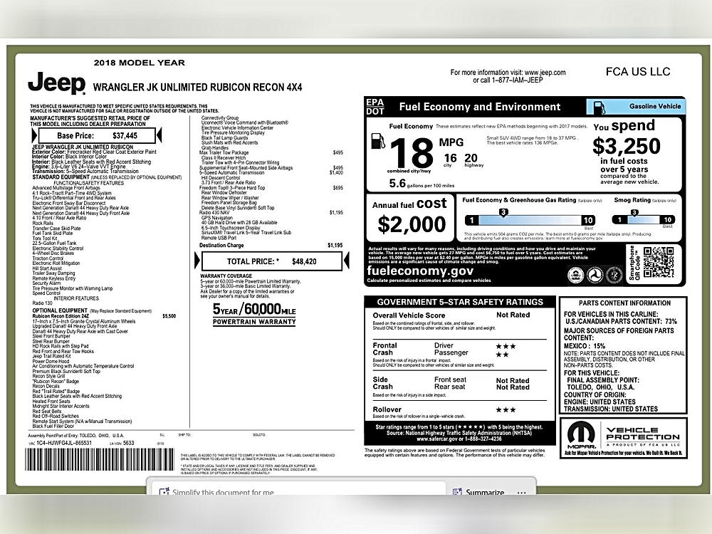
Task: Open the three-dot more options menu
Action: point(523,492)
